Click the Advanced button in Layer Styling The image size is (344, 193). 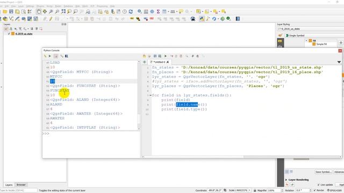coord(339,172)
